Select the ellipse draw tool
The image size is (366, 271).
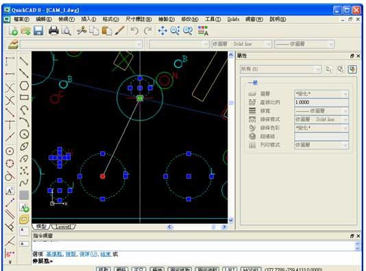24,146
